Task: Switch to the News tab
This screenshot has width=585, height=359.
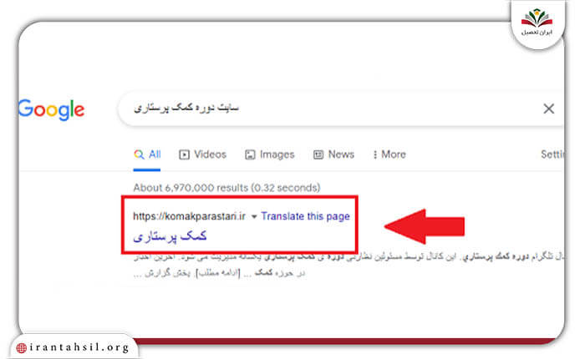Action: click(x=333, y=154)
